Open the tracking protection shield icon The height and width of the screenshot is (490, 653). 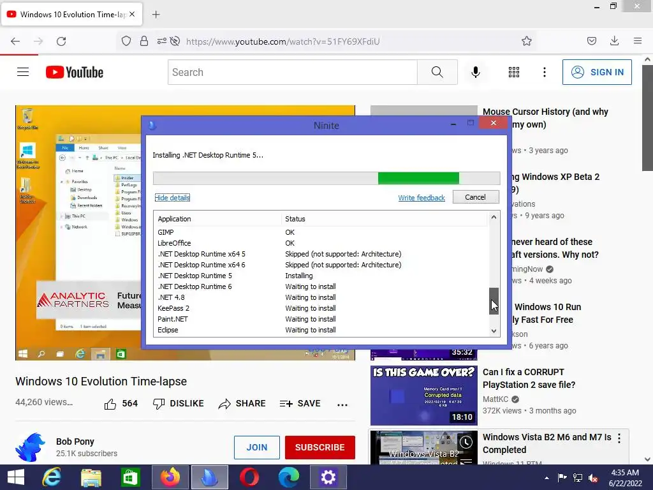[x=126, y=41]
